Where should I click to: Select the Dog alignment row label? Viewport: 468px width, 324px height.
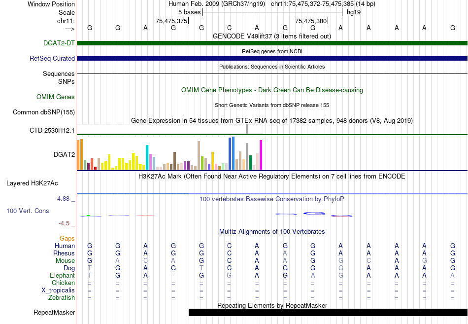[69, 268]
